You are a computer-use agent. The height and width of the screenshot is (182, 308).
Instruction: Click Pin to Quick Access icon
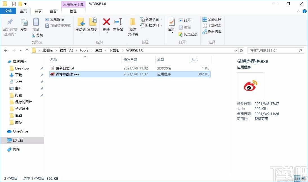[10, 22]
